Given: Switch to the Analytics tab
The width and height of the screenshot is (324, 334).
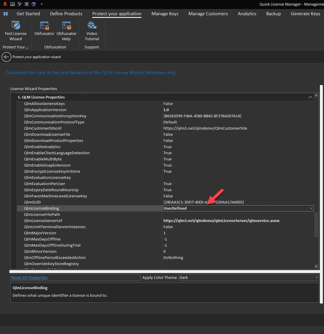Looking at the screenshot, I should [247, 13].
